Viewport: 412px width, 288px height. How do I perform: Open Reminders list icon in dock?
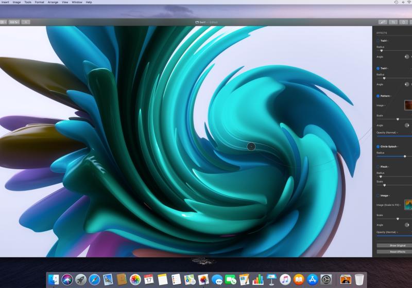tap(176, 280)
